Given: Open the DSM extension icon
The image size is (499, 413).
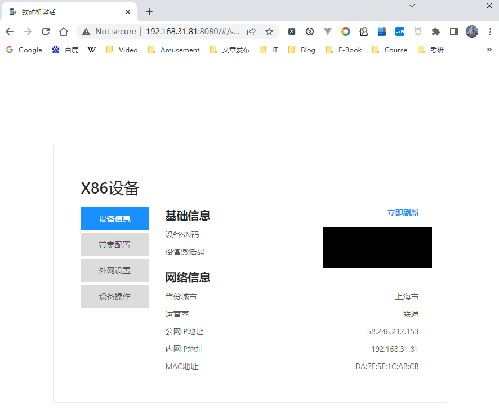Looking at the screenshot, I should (399, 32).
